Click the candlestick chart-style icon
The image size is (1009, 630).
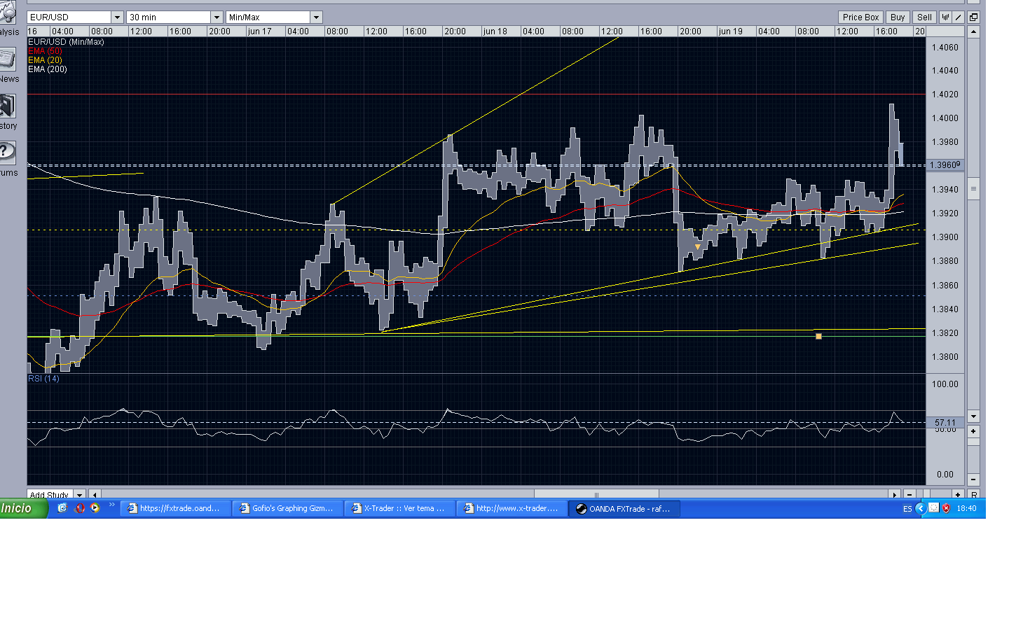(x=945, y=17)
